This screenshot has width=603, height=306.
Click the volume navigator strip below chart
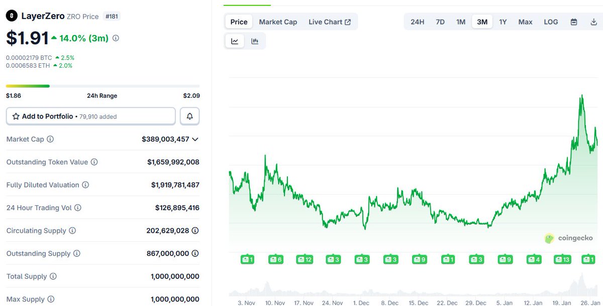pos(413,285)
